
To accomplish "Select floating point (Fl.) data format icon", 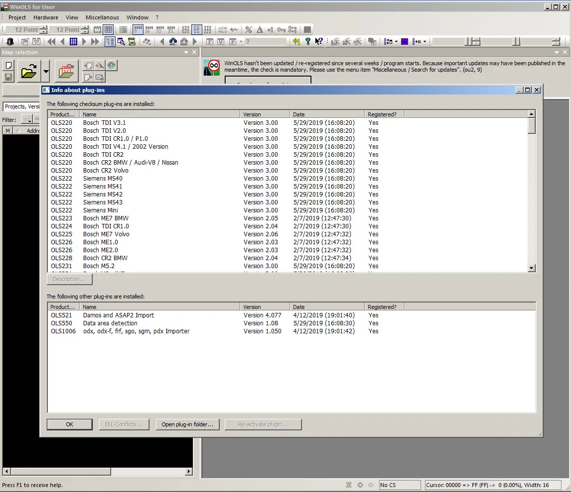I will (x=171, y=30).
